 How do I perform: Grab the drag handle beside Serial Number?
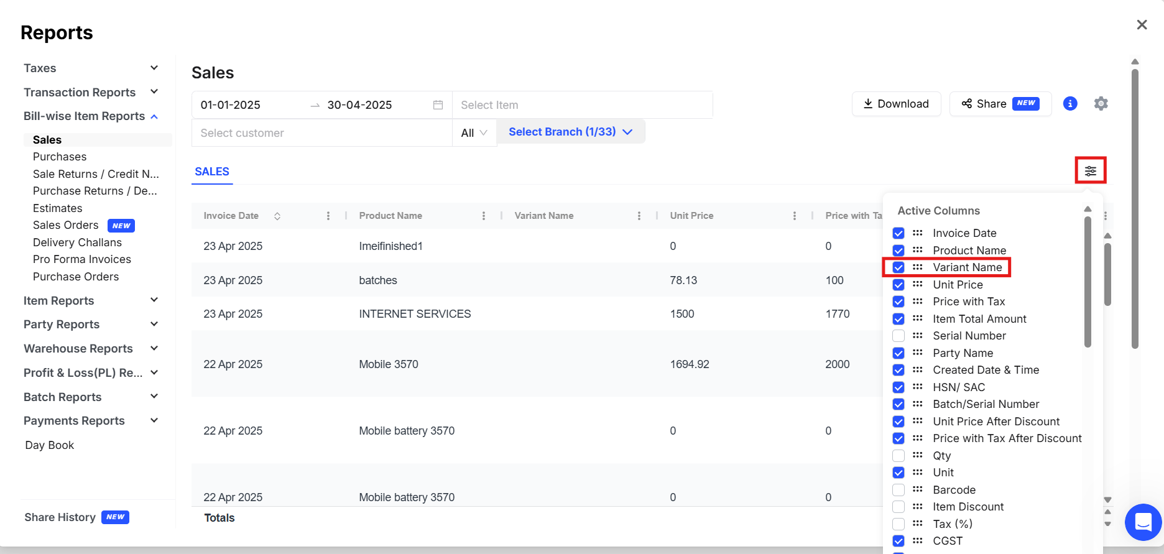(917, 336)
